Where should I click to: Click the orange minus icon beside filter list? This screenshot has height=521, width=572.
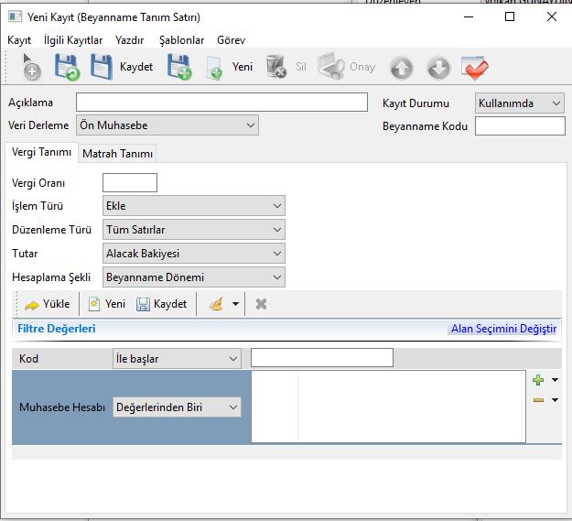pyautogui.click(x=538, y=399)
